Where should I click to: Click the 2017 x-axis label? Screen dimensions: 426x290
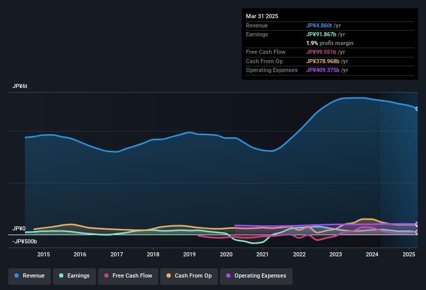[x=117, y=254]
